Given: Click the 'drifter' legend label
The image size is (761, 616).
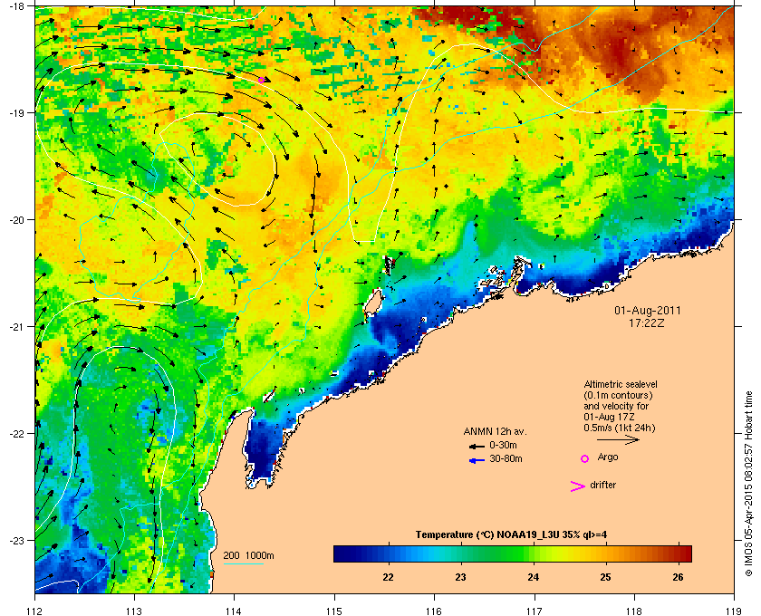Looking at the screenshot, I should click(x=602, y=485).
